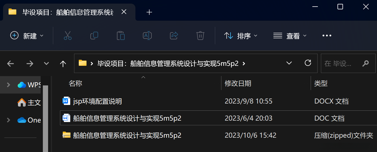Navigate back with the left arrow

coord(11,64)
